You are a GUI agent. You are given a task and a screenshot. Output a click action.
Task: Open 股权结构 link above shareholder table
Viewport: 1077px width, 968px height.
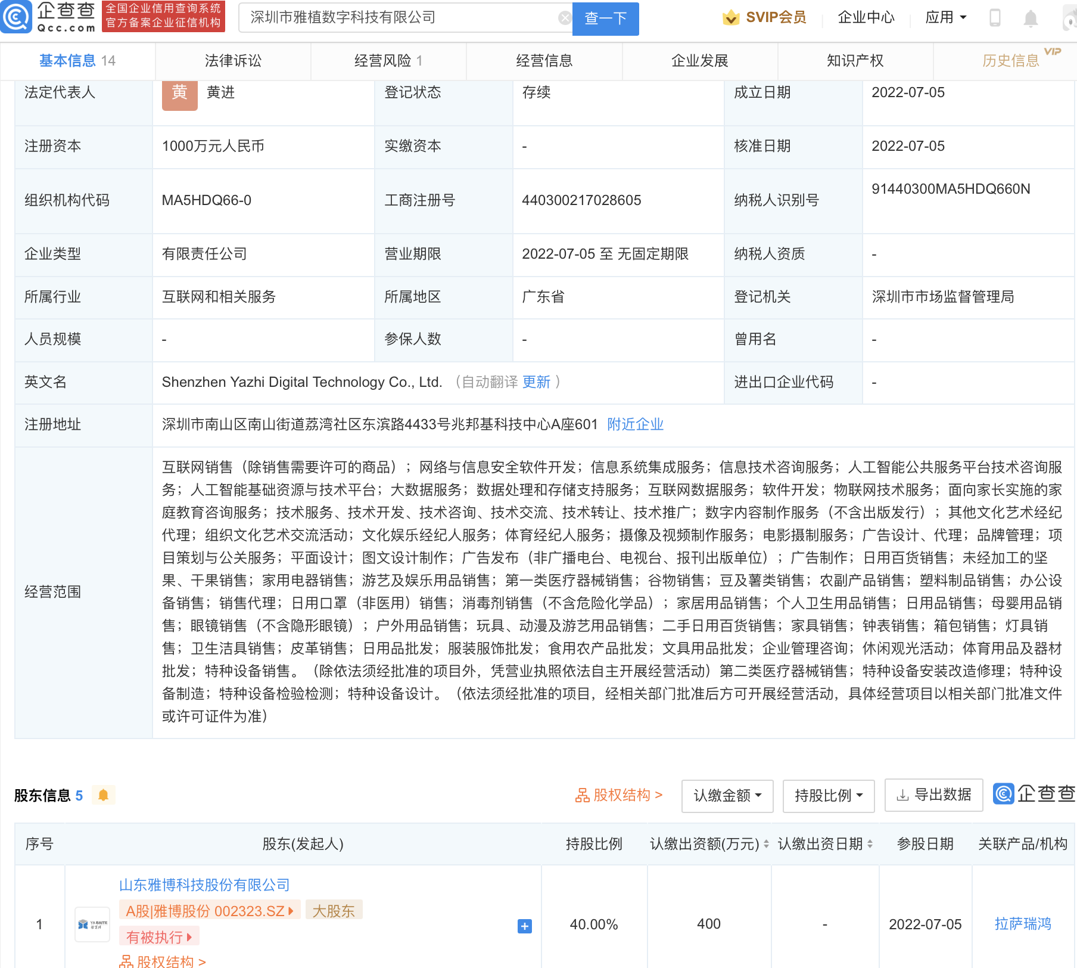[x=618, y=795]
